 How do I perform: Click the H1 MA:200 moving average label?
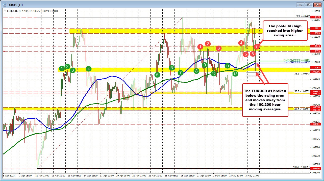click(296, 60)
